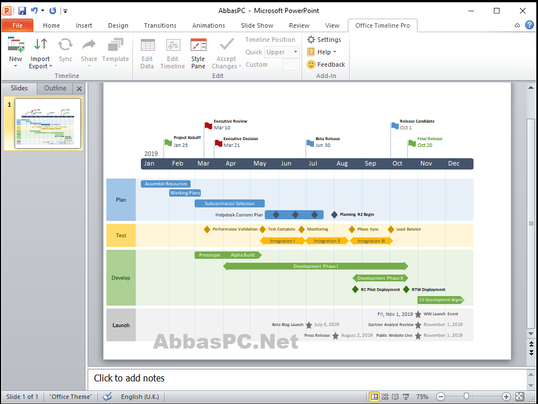Switch to the Outline pane tab

(55, 88)
